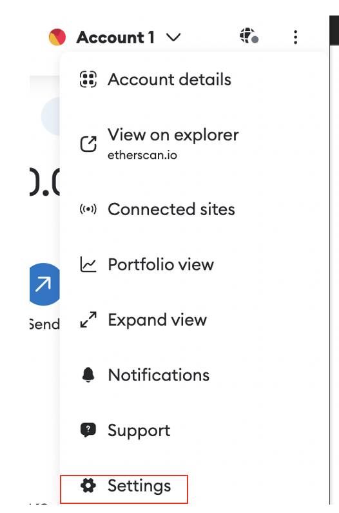Click the Expand view arrows icon
Image resolution: width=339 pixels, height=513 pixels.
tap(88, 320)
